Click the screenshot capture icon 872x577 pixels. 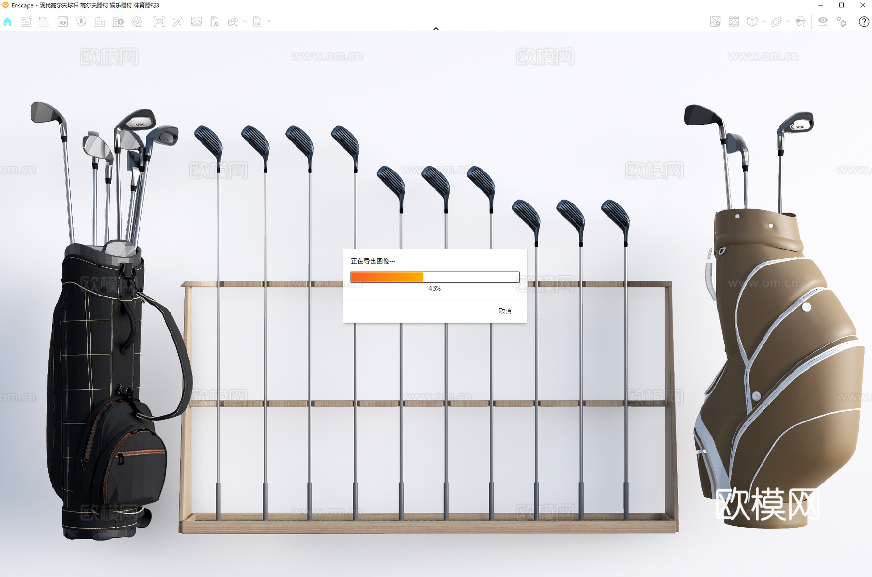tap(159, 22)
